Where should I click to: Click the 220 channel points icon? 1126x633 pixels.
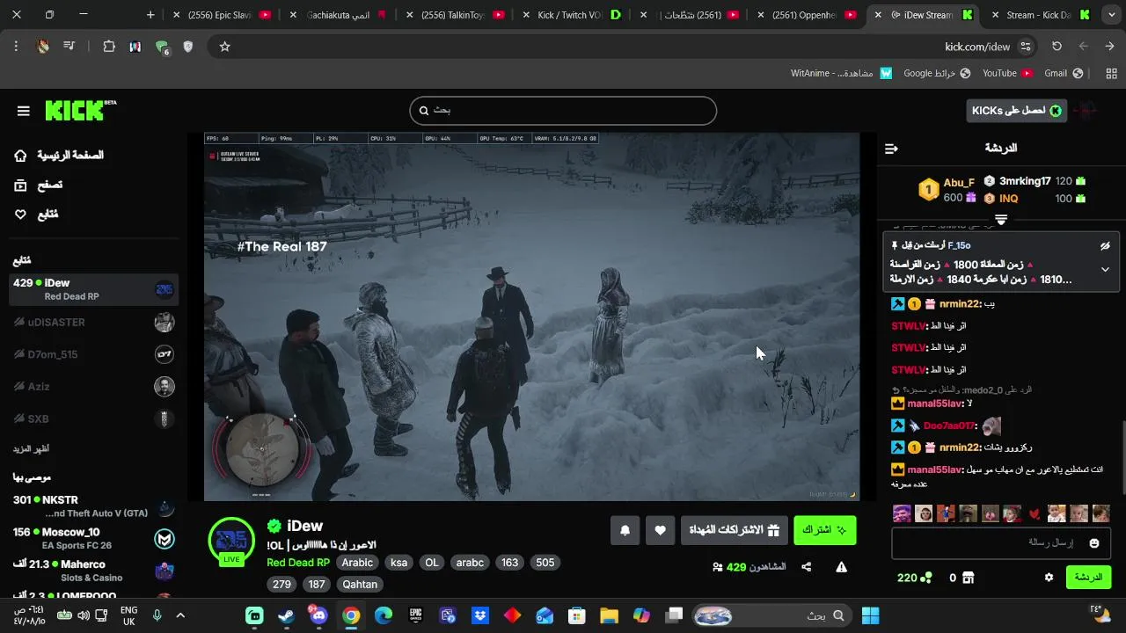[x=926, y=578]
